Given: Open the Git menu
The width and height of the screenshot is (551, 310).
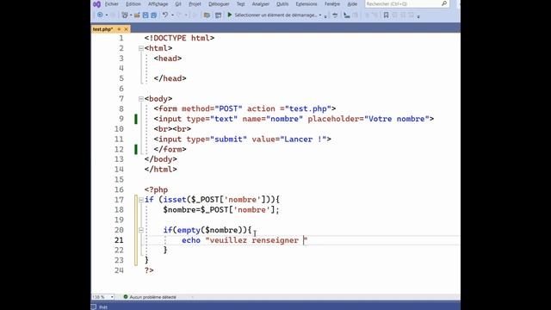Looking at the screenshot, I should tap(178, 4).
